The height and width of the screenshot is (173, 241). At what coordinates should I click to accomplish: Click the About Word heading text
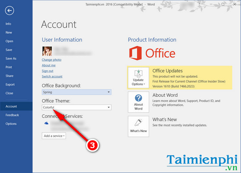(x=165, y=95)
